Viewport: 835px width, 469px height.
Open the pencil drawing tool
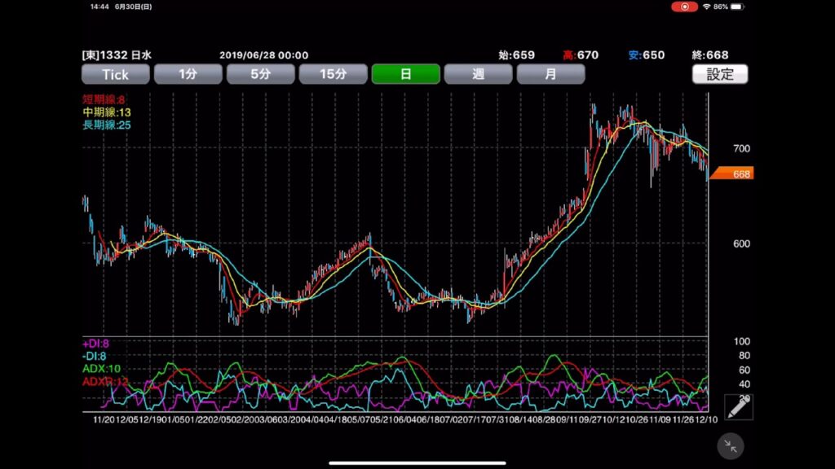coord(738,406)
